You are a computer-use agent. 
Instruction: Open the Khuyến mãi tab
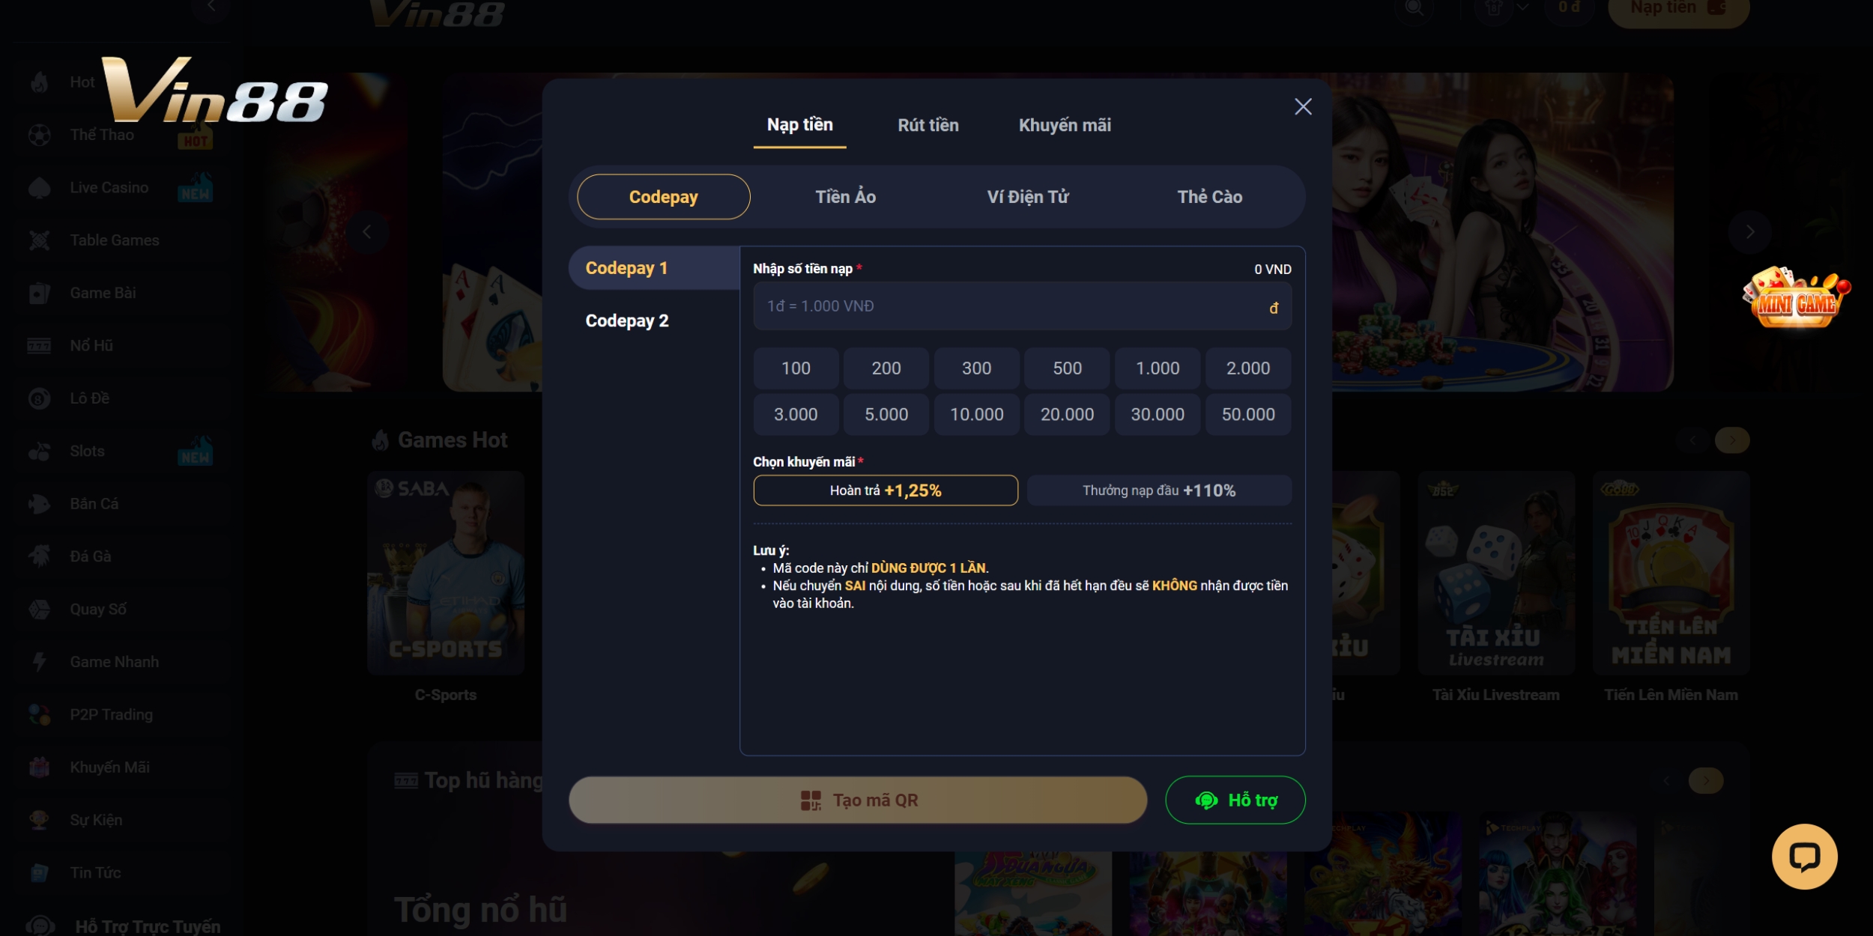click(1065, 125)
